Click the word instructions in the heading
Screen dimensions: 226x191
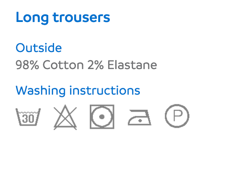point(105,90)
